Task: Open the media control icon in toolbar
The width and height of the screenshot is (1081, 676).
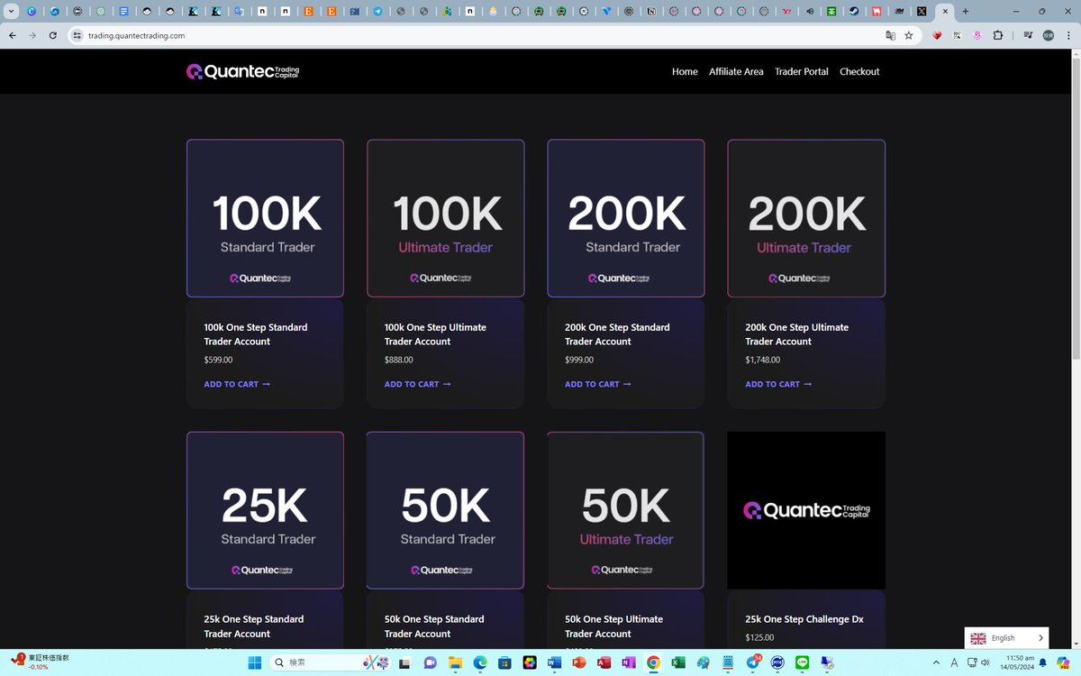Action: point(1028,35)
